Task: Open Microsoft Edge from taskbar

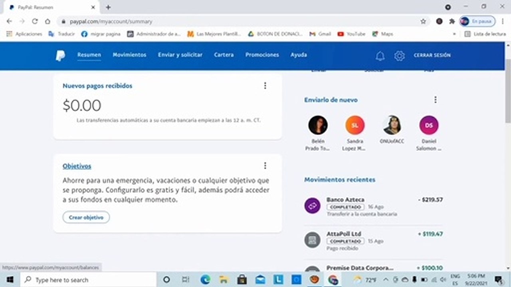Action: click(205, 280)
